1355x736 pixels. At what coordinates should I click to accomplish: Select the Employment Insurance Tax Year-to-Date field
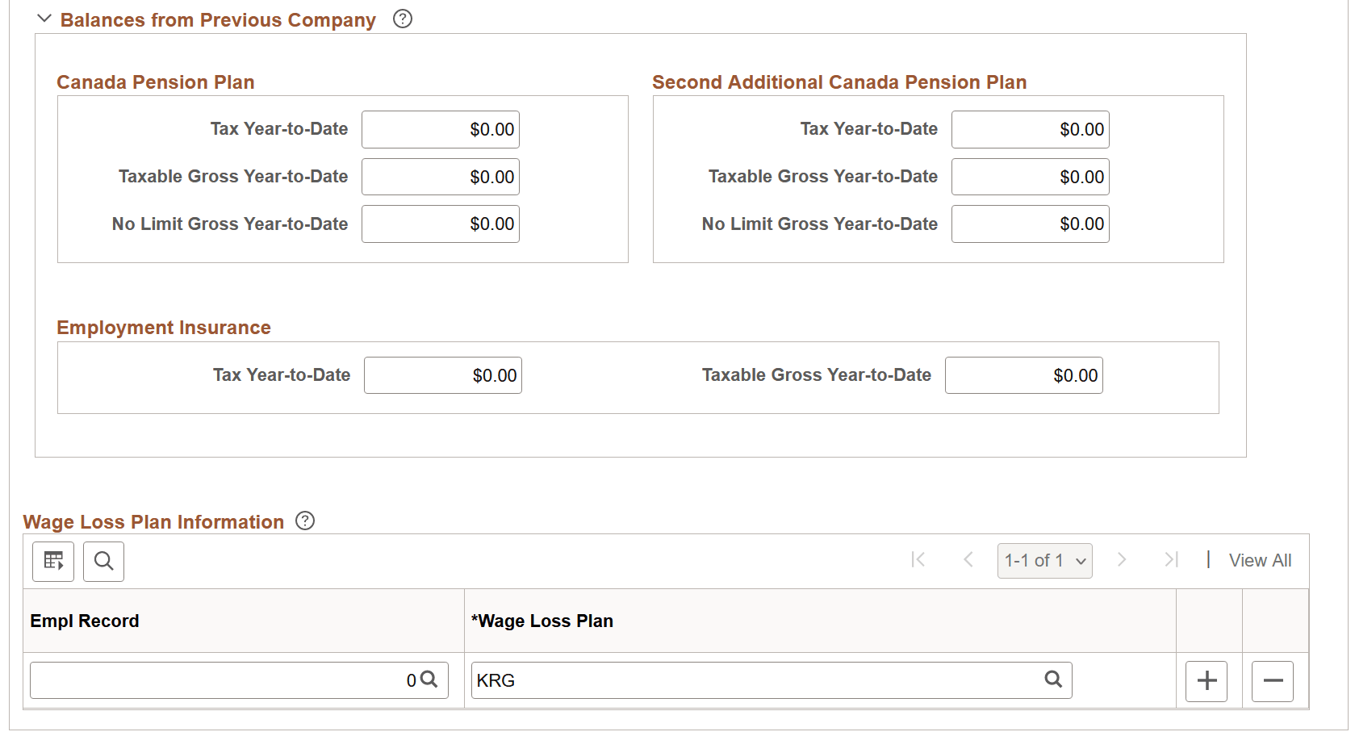pyautogui.click(x=442, y=374)
